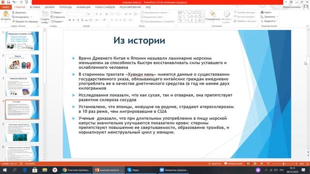This screenshot has width=310, height=174.
Task: Click the Undo arrow icon
Action: 14,2
